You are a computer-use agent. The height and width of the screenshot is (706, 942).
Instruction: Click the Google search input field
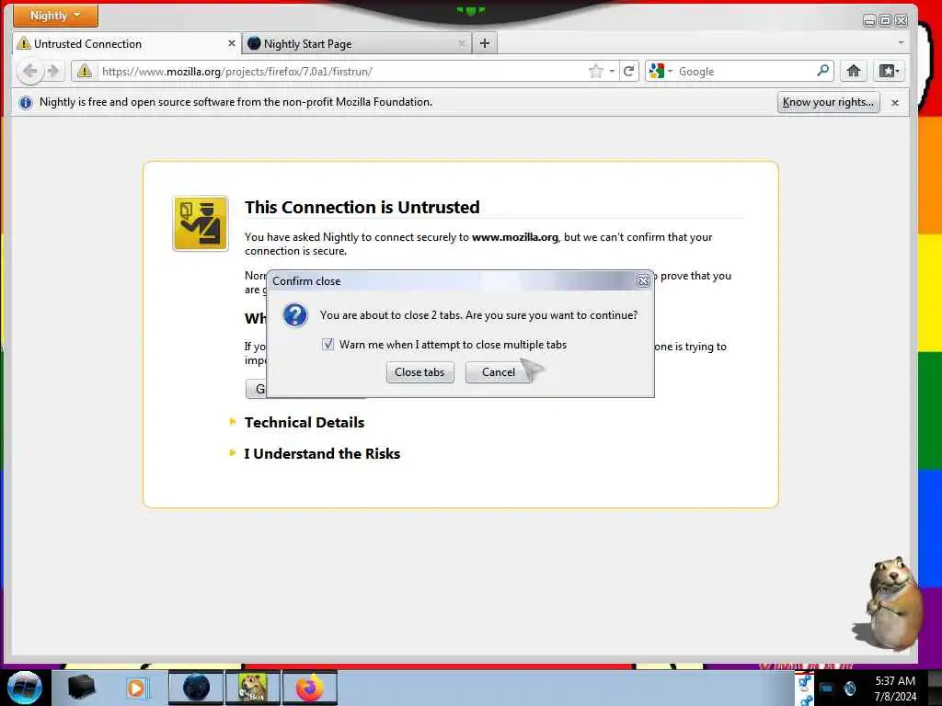(x=745, y=72)
